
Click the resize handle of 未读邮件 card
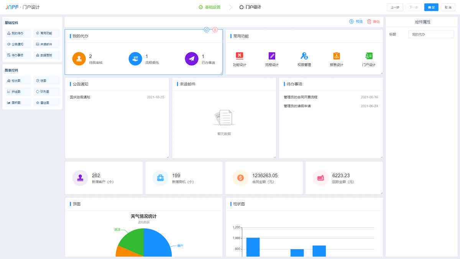[x=274, y=157]
